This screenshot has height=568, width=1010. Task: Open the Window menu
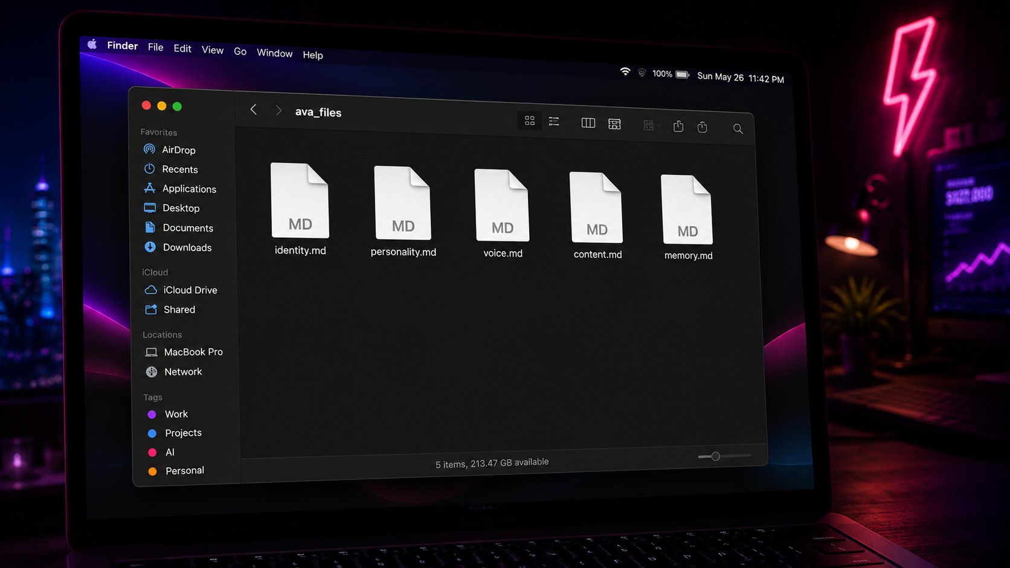(x=275, y=53)
